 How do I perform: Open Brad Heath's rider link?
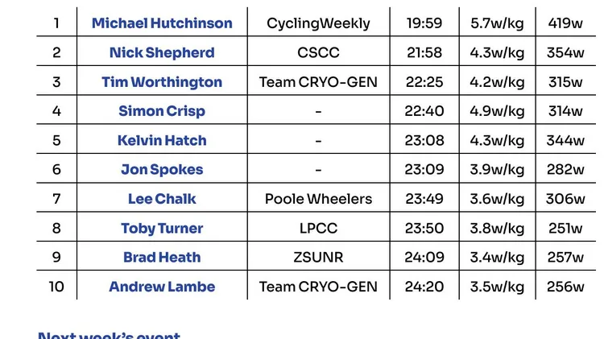(162, 258)
